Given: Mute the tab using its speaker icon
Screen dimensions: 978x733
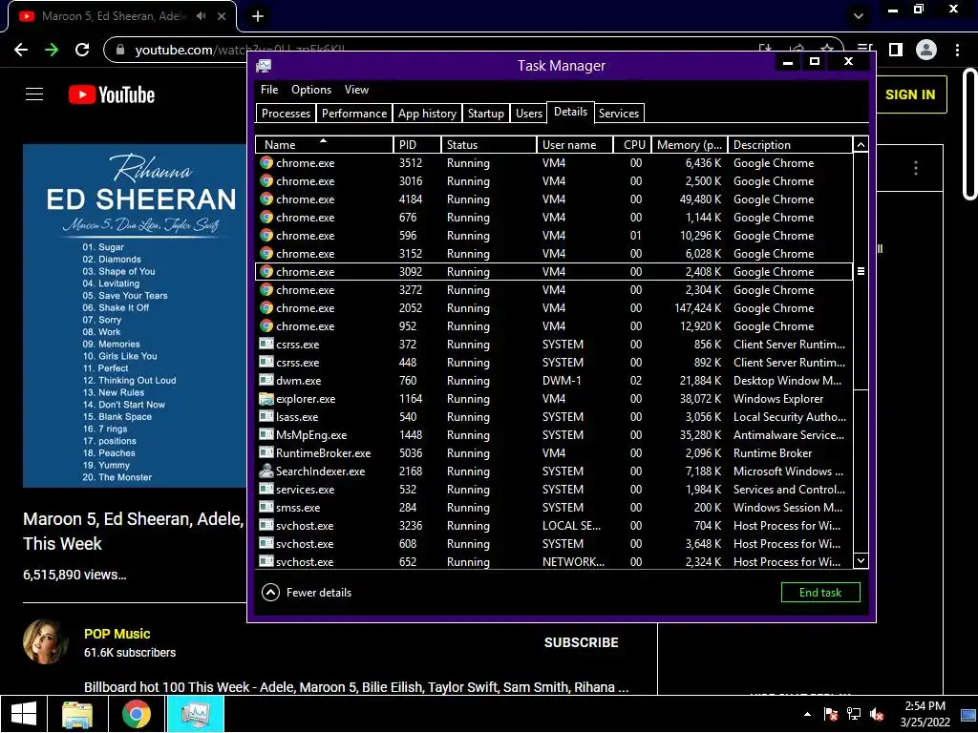Looking at the screenshot, I should 201,16.
